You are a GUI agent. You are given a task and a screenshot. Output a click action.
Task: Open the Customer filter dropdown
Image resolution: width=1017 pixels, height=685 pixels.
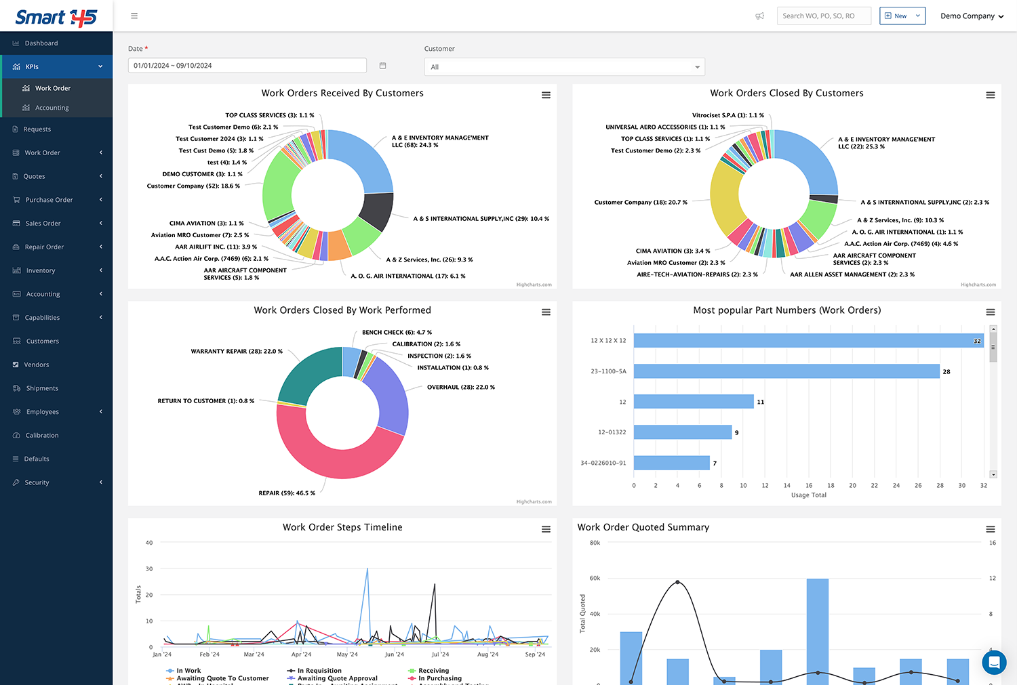coord(565,67)
